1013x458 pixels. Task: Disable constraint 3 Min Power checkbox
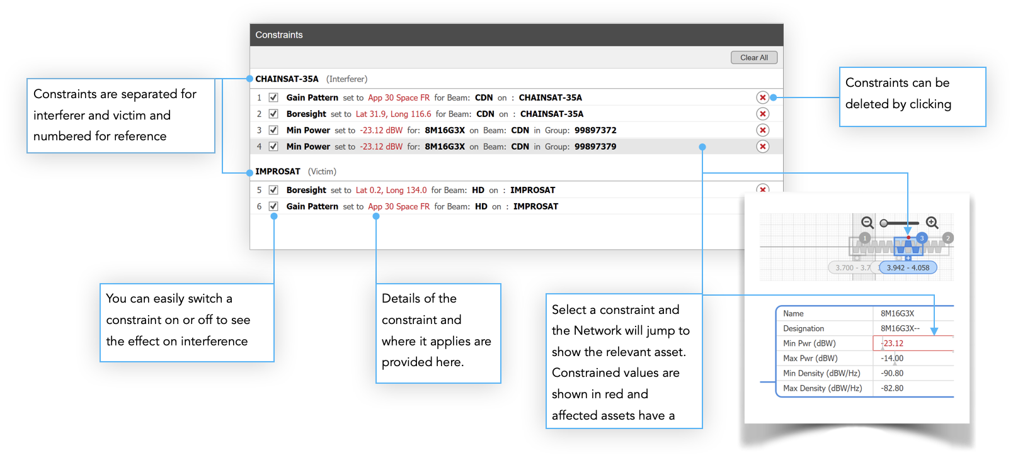(273, 130)
